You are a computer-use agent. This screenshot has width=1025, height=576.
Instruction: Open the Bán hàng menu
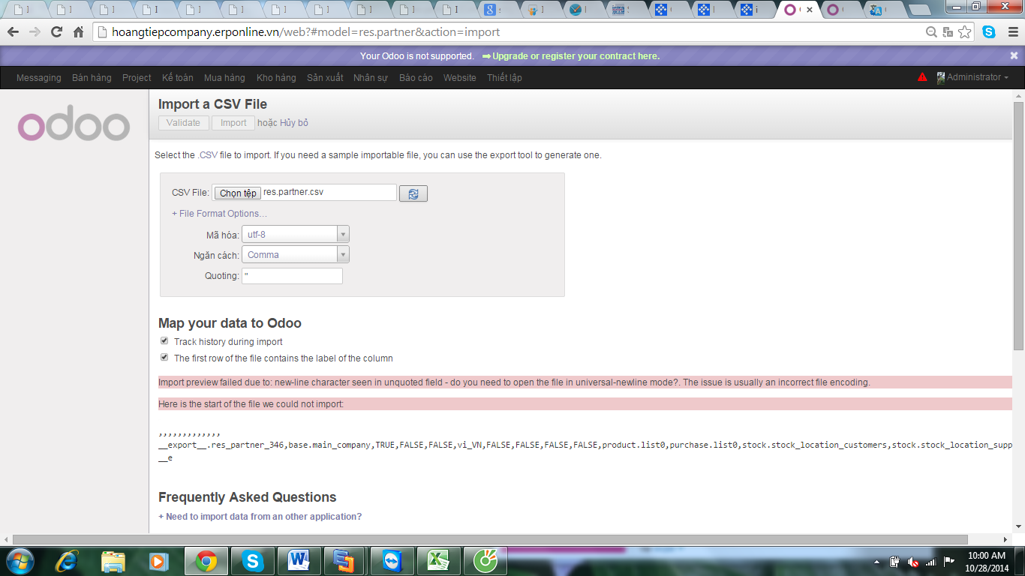tap(92, 78)
